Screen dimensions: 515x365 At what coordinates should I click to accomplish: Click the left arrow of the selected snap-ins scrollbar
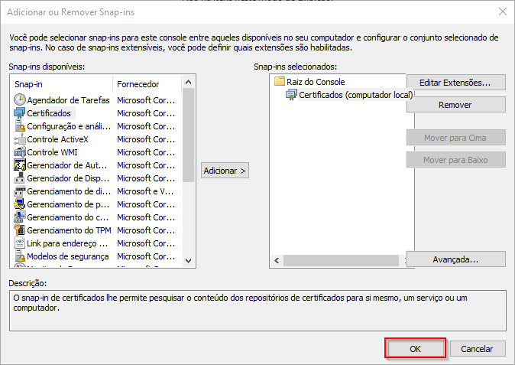coord(277,261)
